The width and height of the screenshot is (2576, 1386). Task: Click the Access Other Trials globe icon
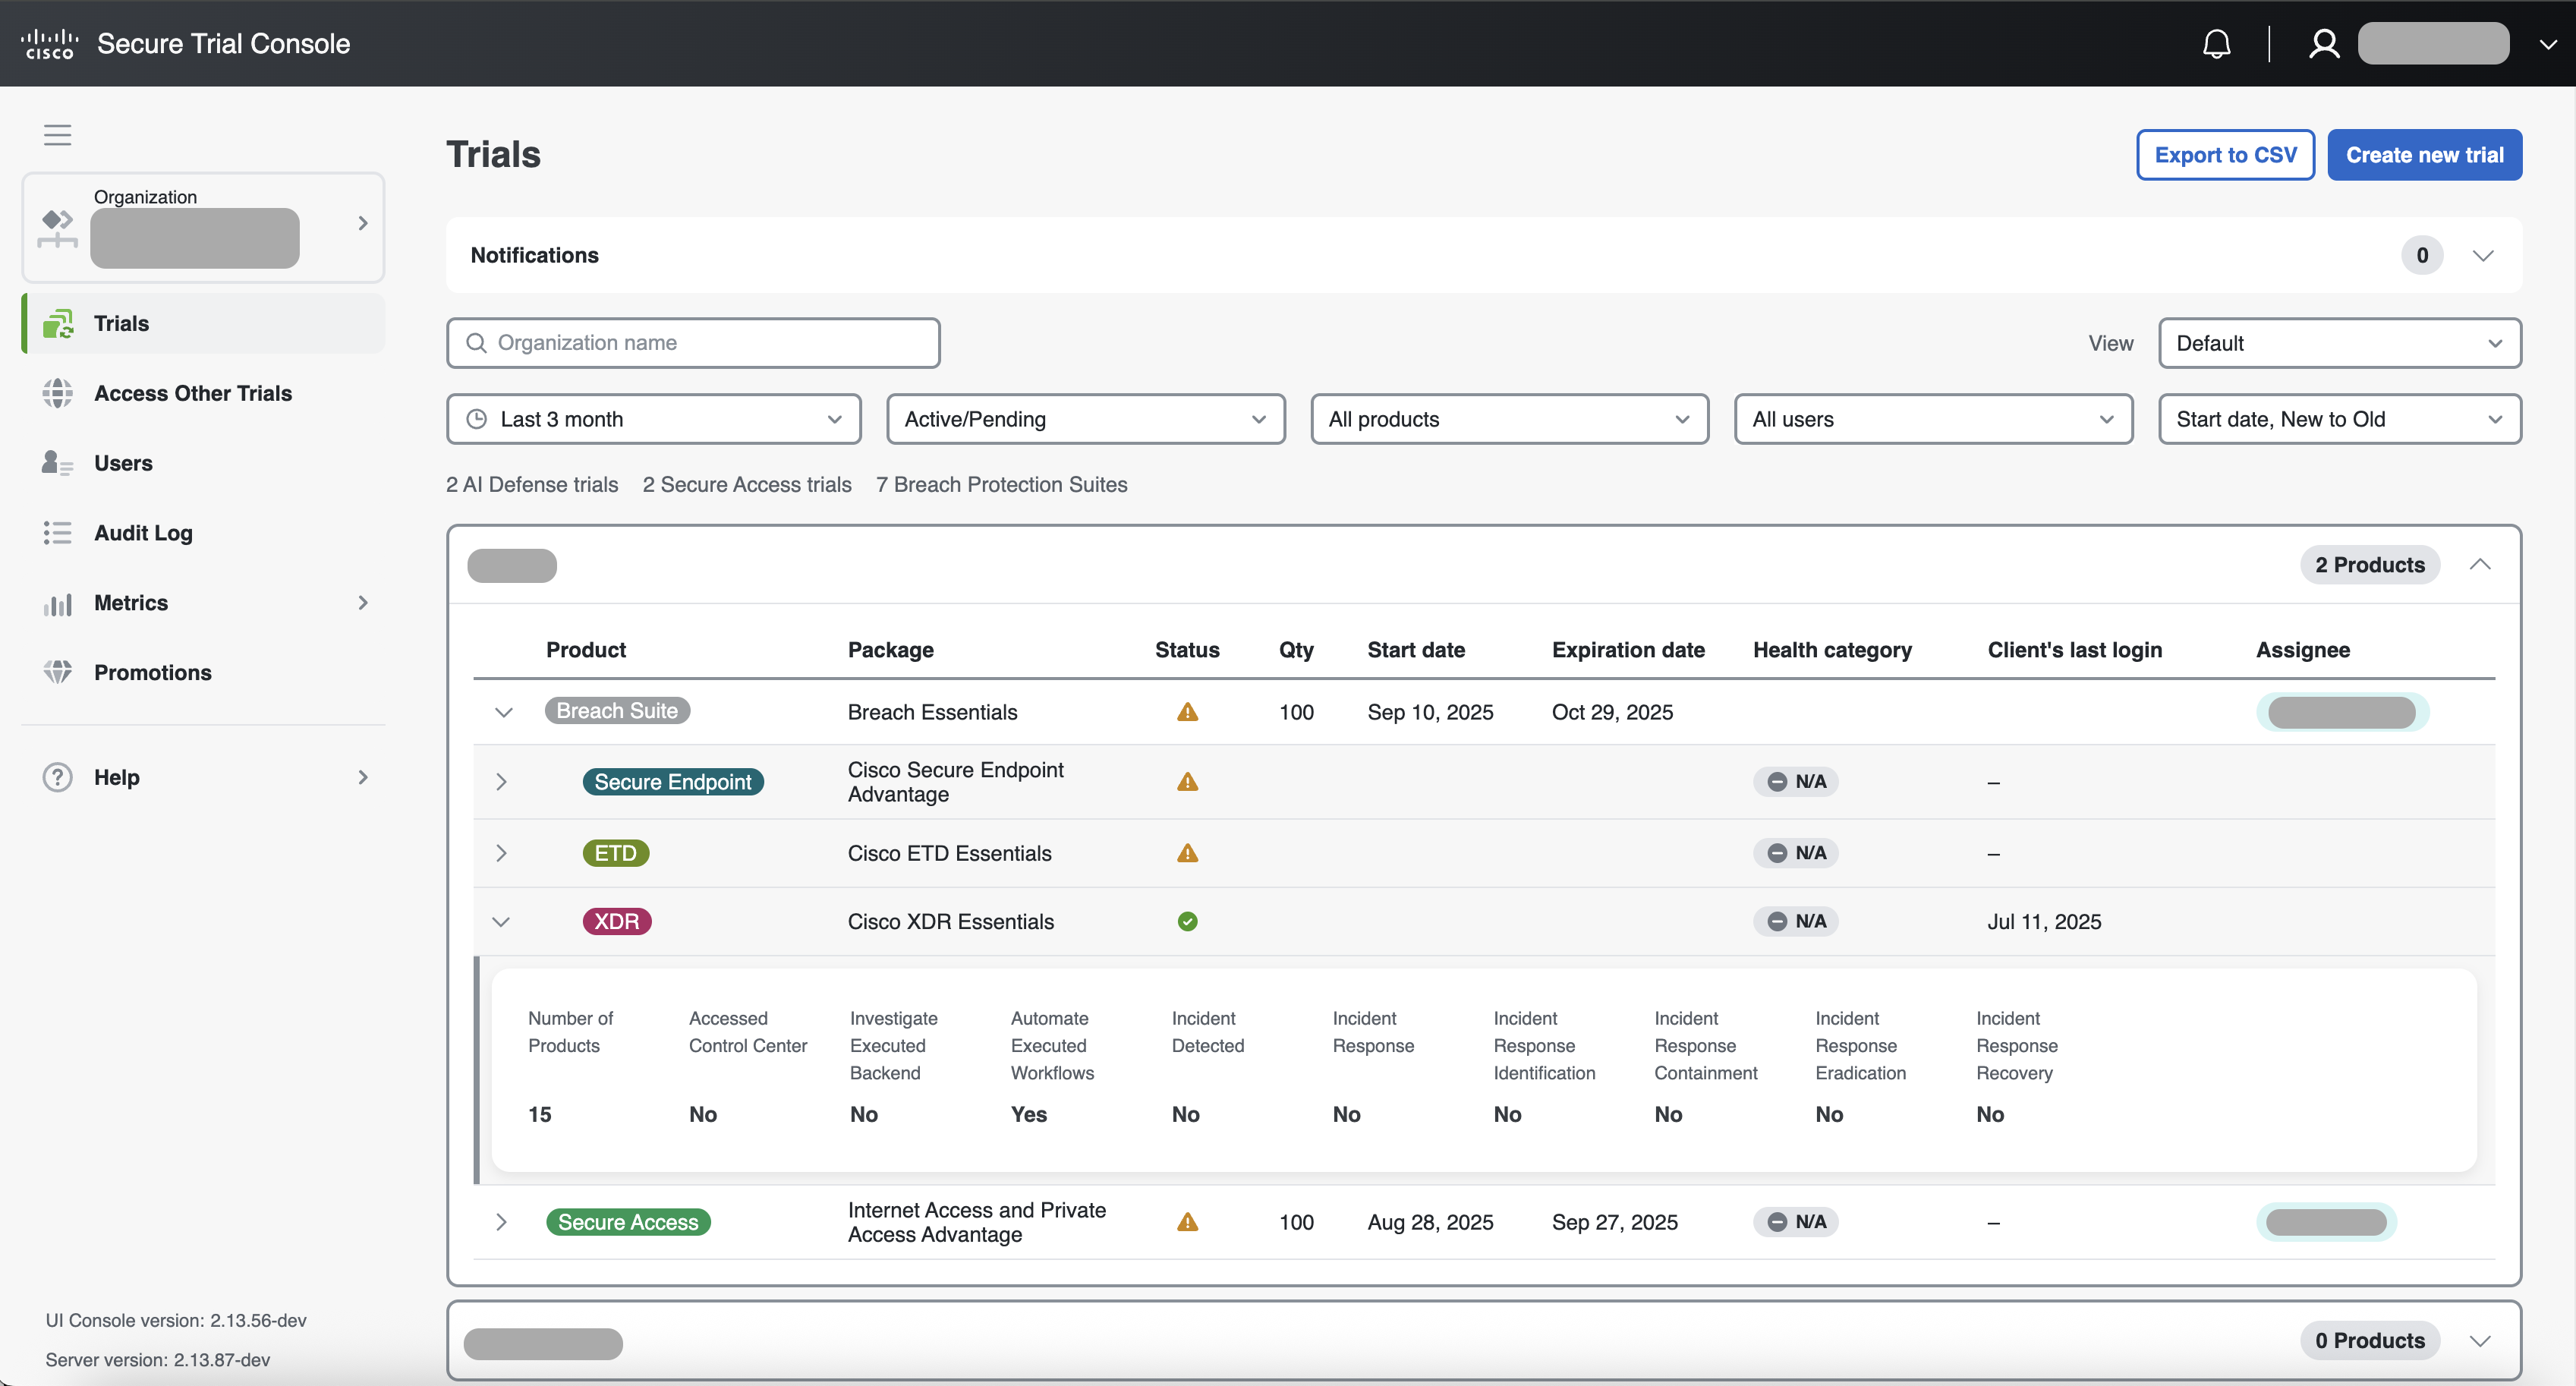(x=58, y=393)
